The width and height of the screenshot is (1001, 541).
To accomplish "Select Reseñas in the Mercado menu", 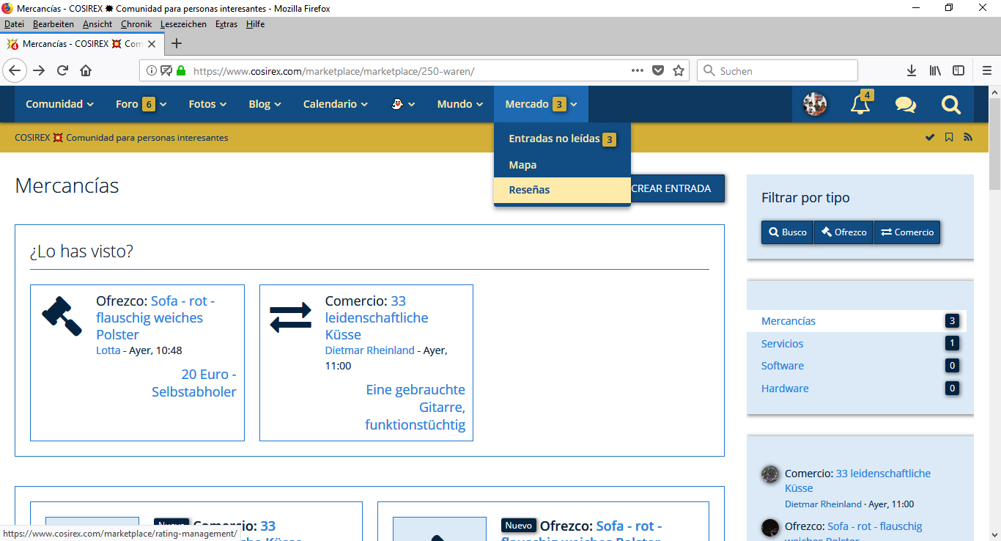I will 529,190.
